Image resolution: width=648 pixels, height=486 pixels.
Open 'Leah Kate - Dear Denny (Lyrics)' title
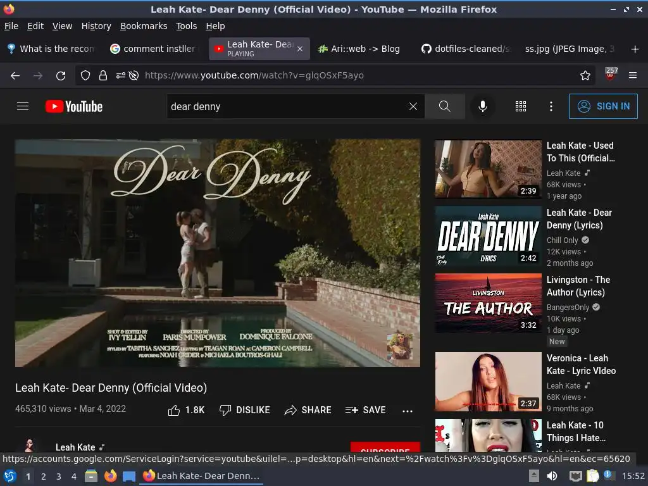579,218
